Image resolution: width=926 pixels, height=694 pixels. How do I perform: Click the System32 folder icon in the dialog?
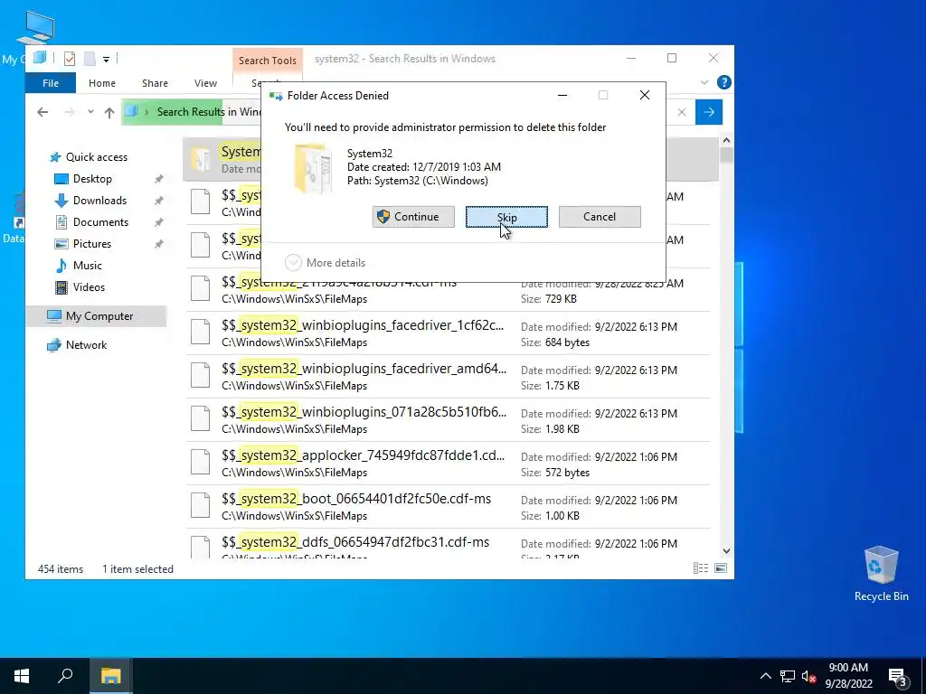tap(312, 169)
